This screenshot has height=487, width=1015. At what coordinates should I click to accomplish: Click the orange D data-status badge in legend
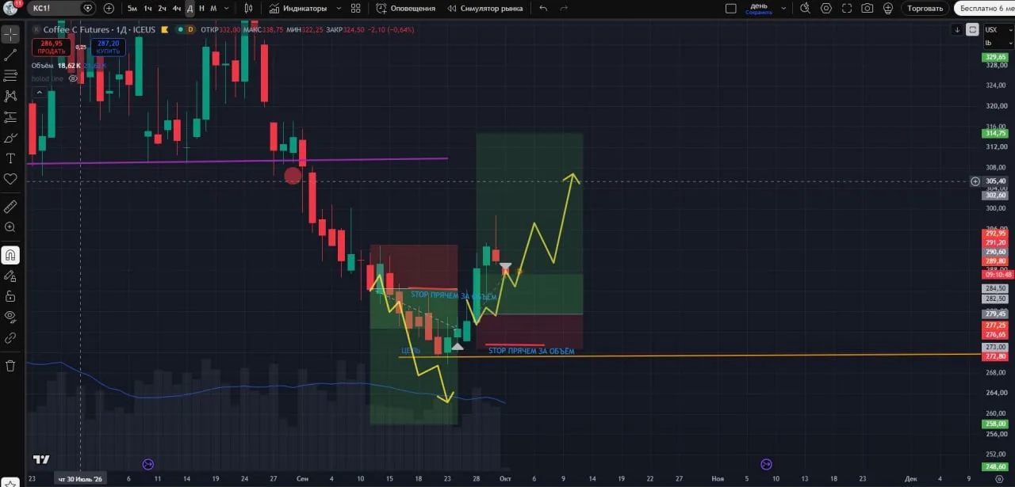point(191,29)
